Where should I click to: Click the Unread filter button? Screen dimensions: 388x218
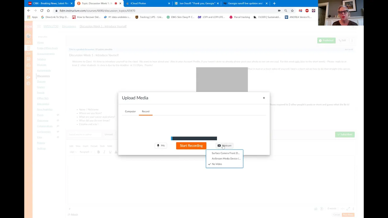(x=109, y=134)
